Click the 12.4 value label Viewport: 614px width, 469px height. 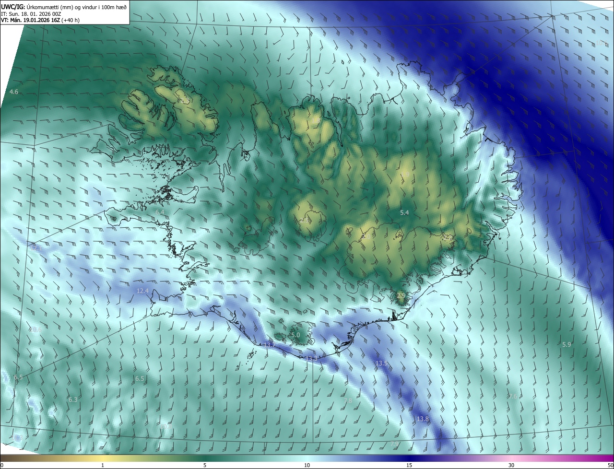point(142,291)
